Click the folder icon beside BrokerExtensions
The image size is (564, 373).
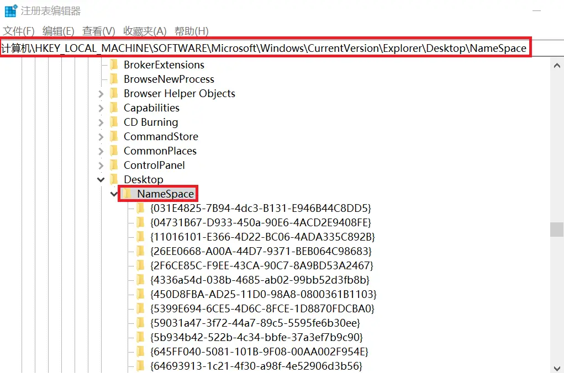[x=114, y=65]
